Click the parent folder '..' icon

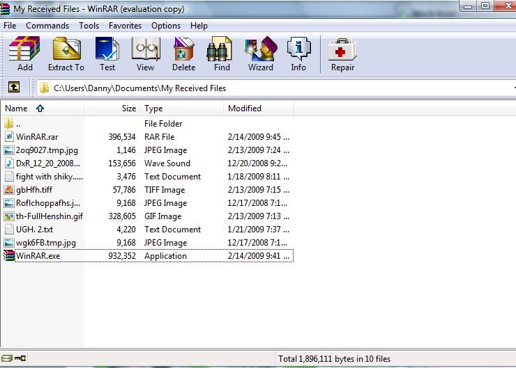click(9, 123)
